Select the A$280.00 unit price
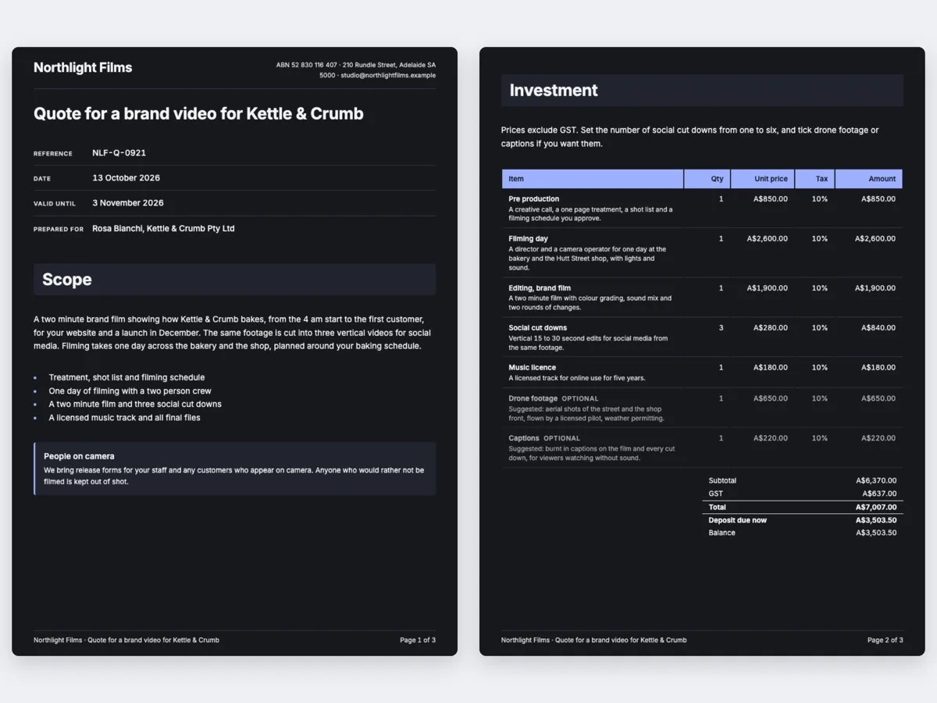 click(x=771, y=328)
